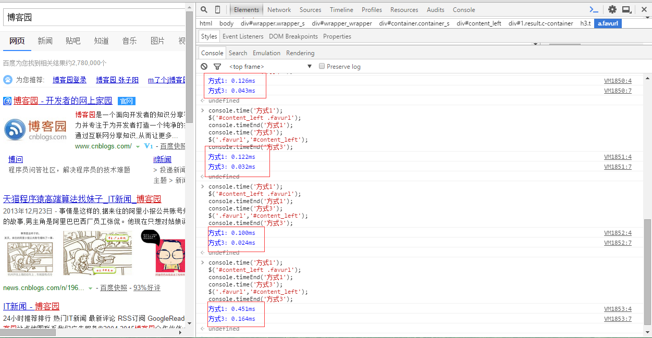Close DevTools with the X icon
The width and height of the screenshot is (652, 338).
641,10
